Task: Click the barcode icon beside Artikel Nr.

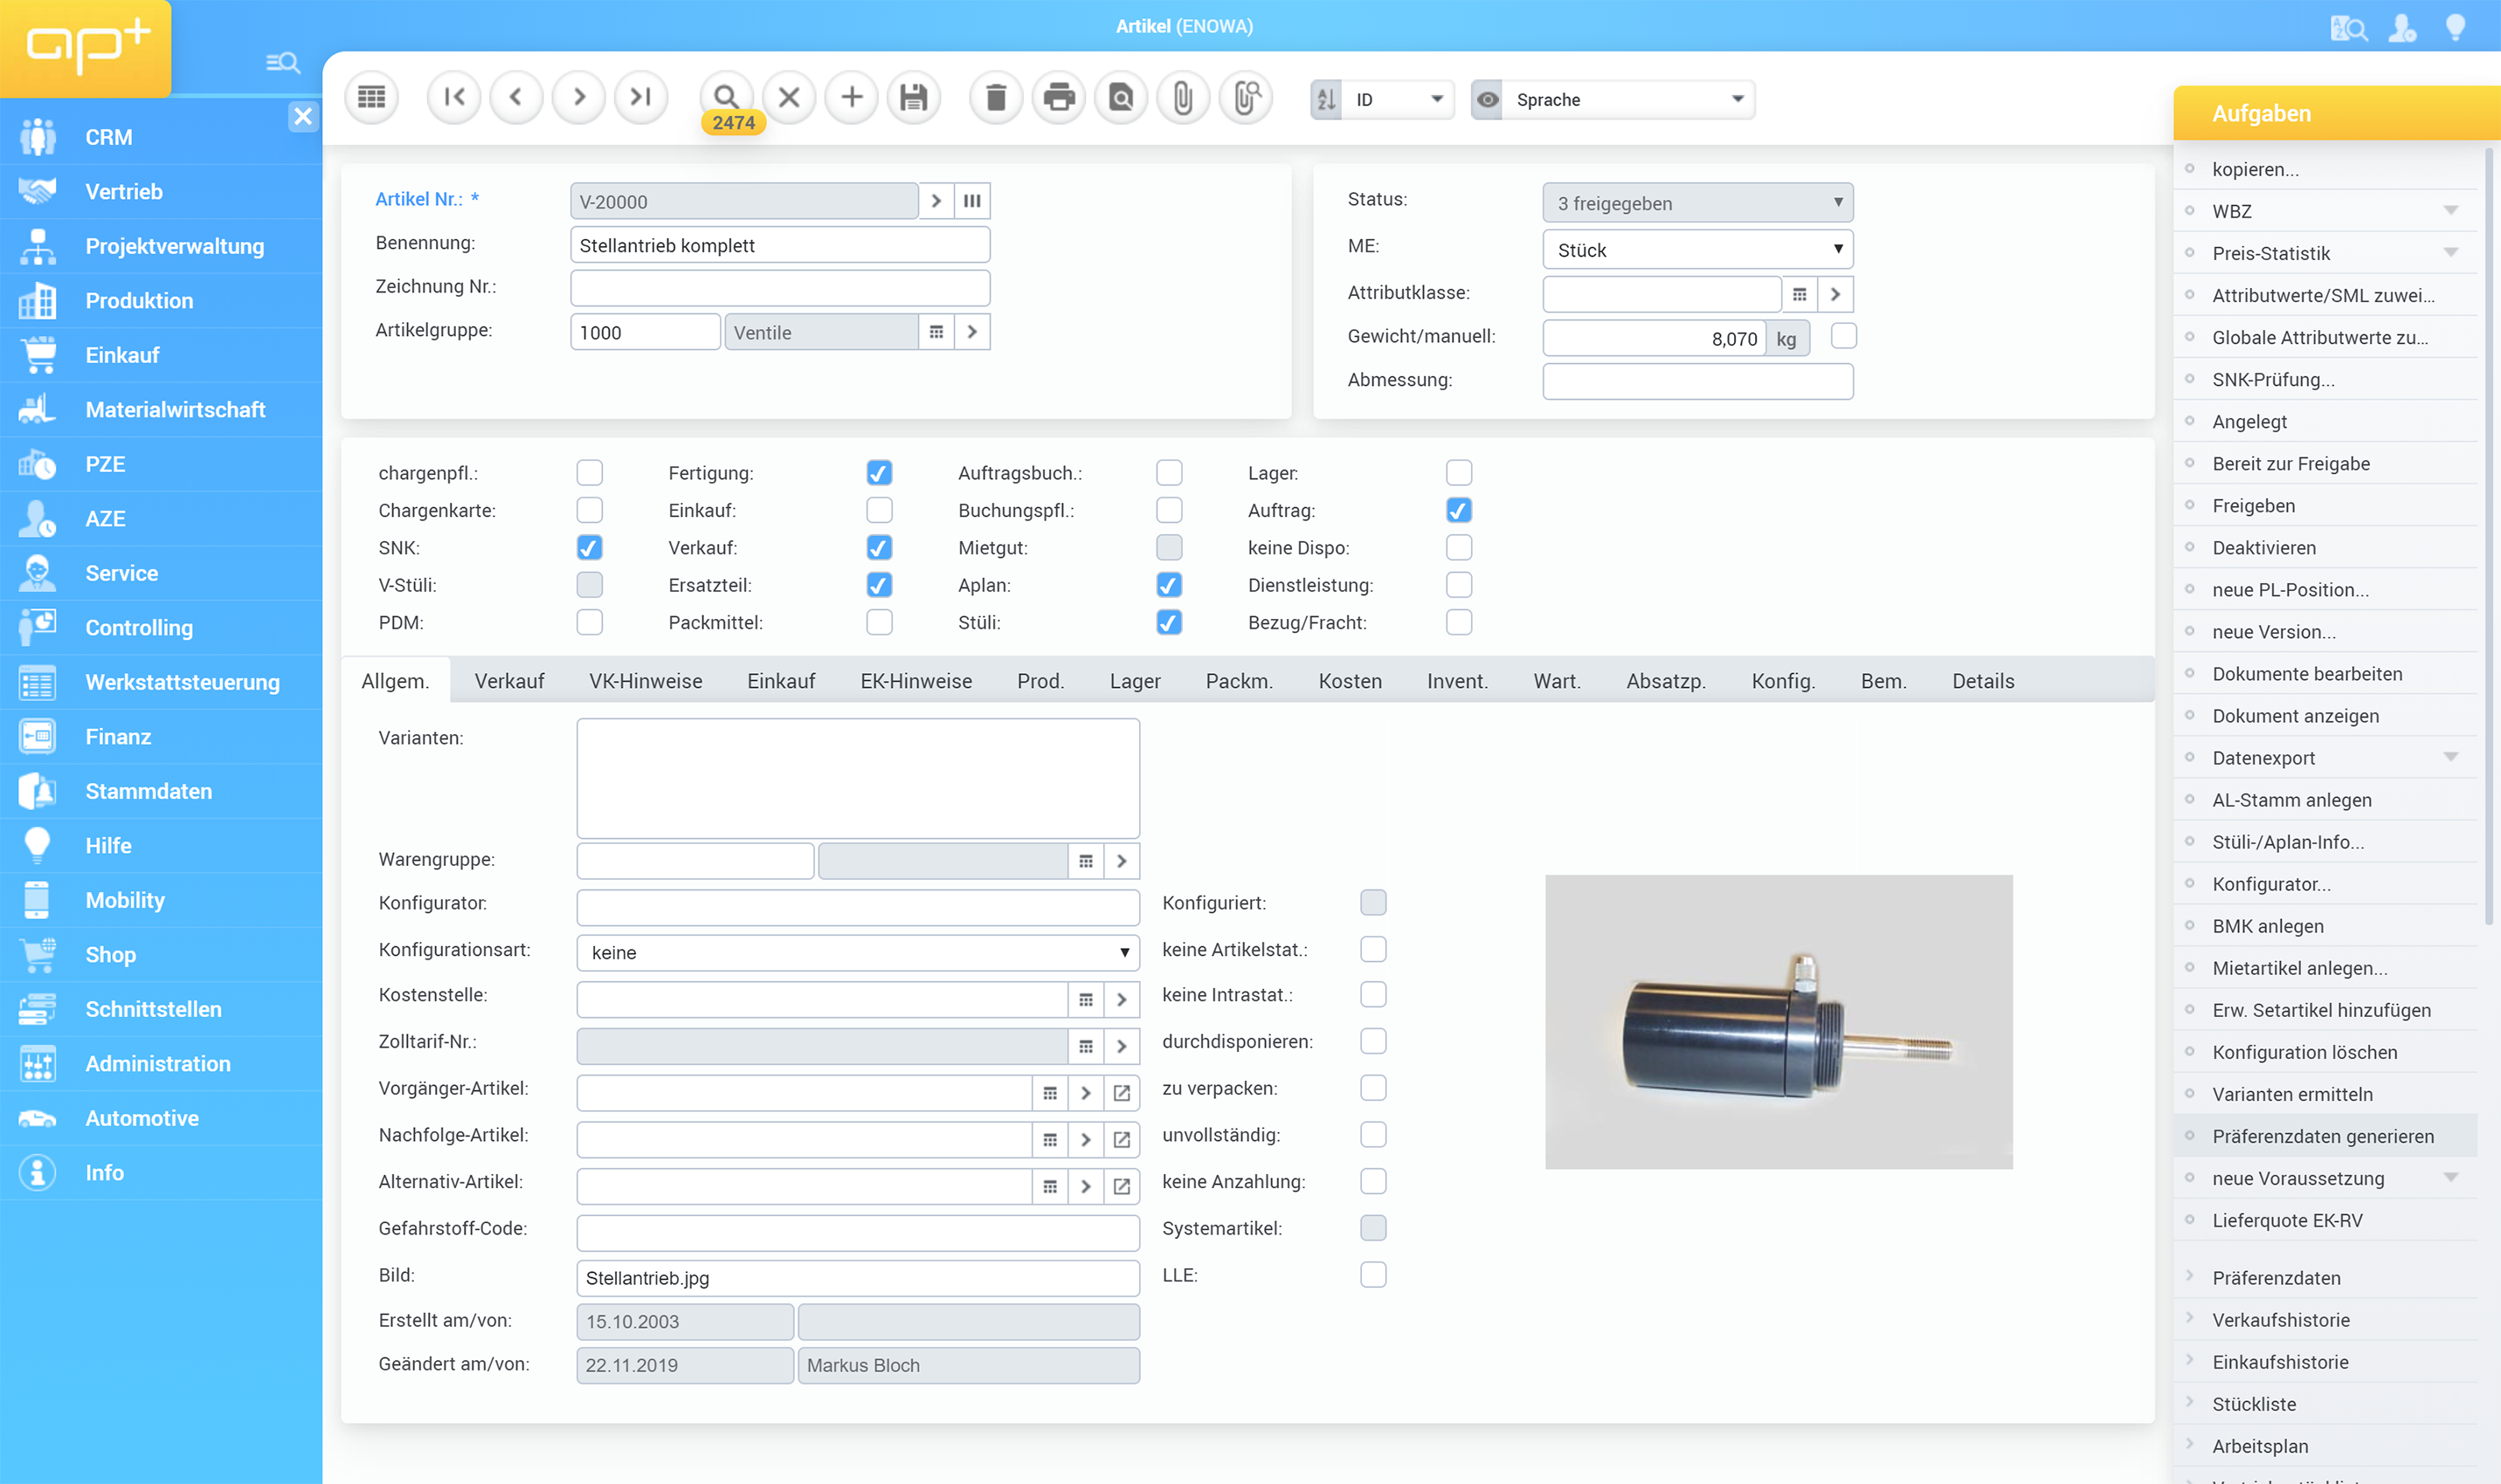Action: tap(972, 201)
